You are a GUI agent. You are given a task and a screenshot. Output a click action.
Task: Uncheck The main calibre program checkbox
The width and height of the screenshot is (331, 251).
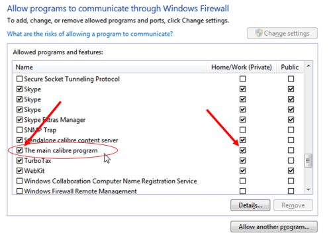pos(20,150)
